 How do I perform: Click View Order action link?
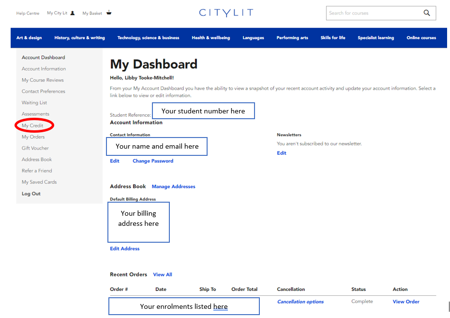pos(406,302)
